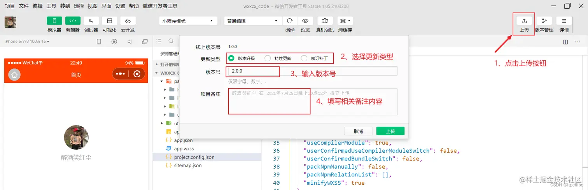Viewport: 588px width, 190px height.
Task: Click the simulator capsule close circle icon
Action: [136, 74]
